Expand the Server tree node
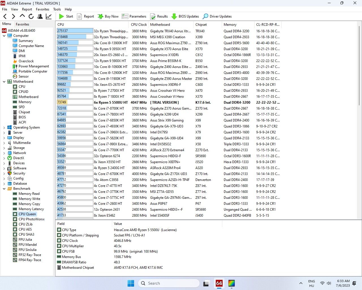The width and height of the screenshot is (362, 290). 4,133
